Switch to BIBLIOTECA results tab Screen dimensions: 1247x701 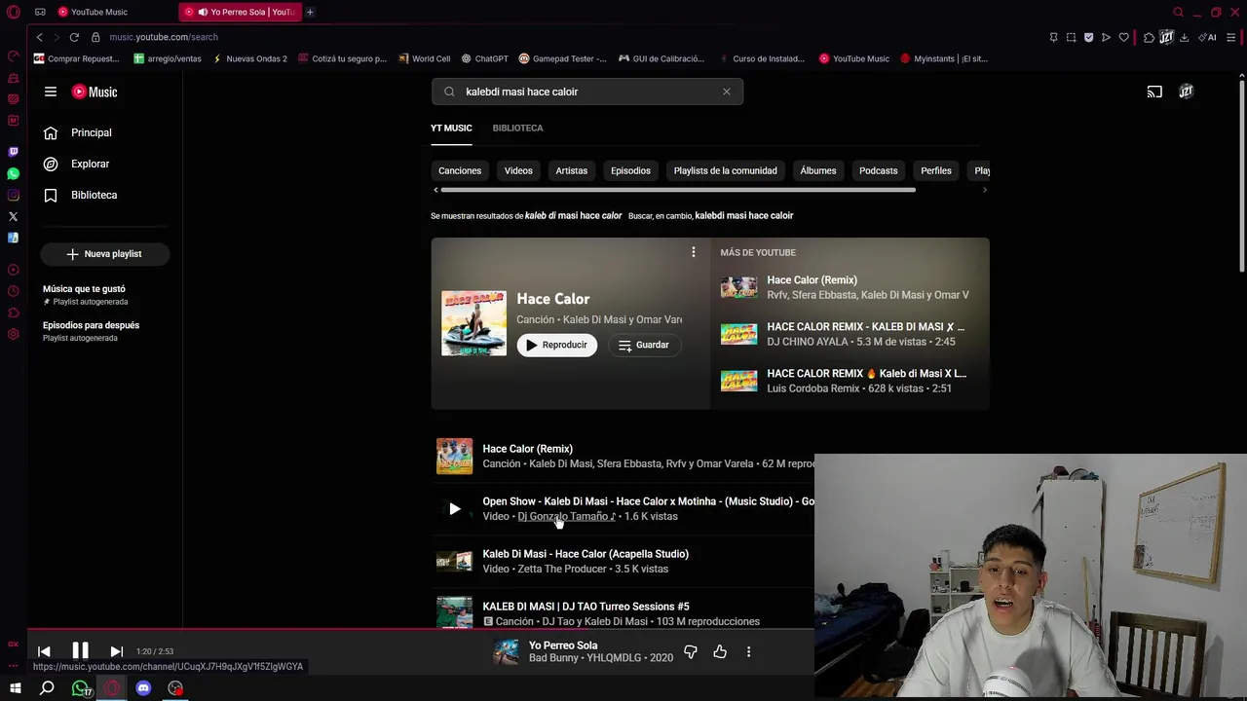click(517, 128)
